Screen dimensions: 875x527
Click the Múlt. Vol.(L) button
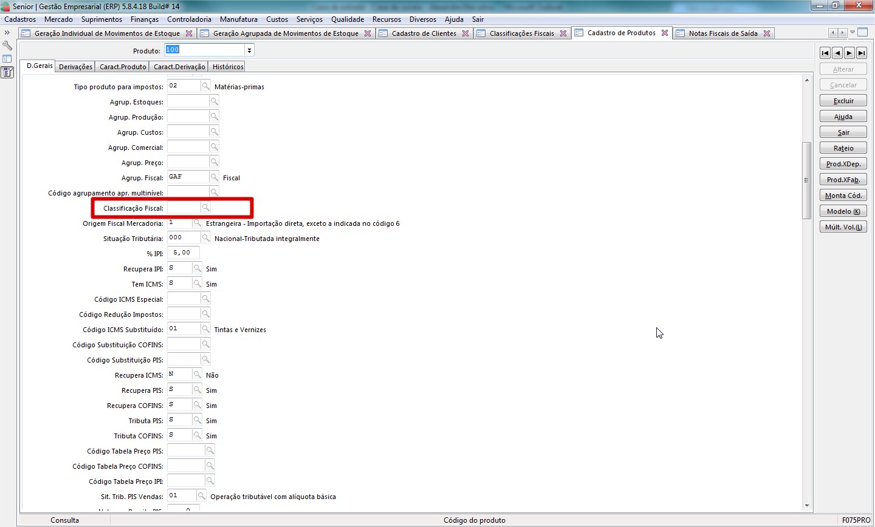[x=843, y=227]
